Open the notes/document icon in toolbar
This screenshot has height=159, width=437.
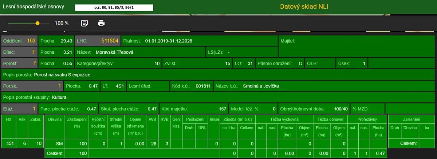point(84,23)
